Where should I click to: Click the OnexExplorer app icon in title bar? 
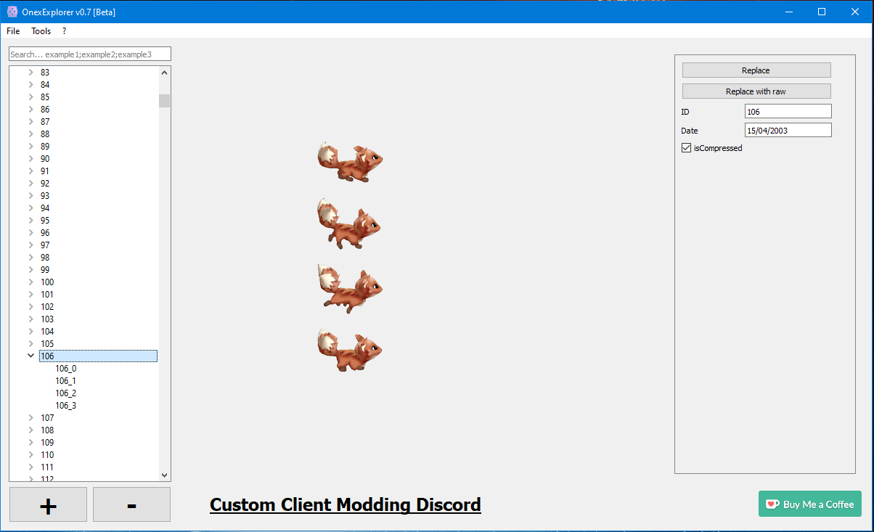point(12,12)
